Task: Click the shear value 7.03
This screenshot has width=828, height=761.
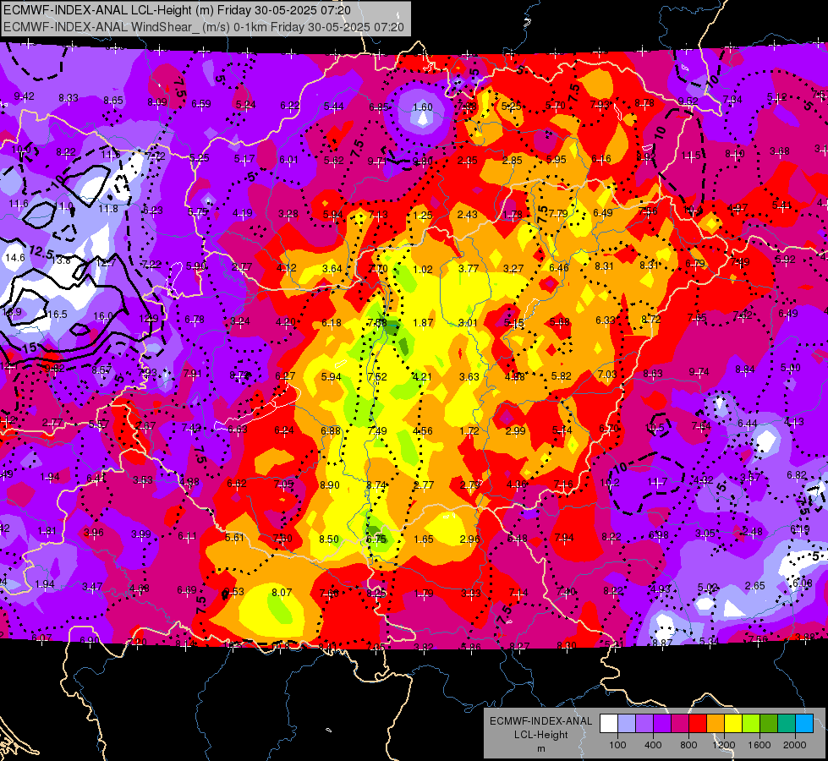Action: click(607, 374)
